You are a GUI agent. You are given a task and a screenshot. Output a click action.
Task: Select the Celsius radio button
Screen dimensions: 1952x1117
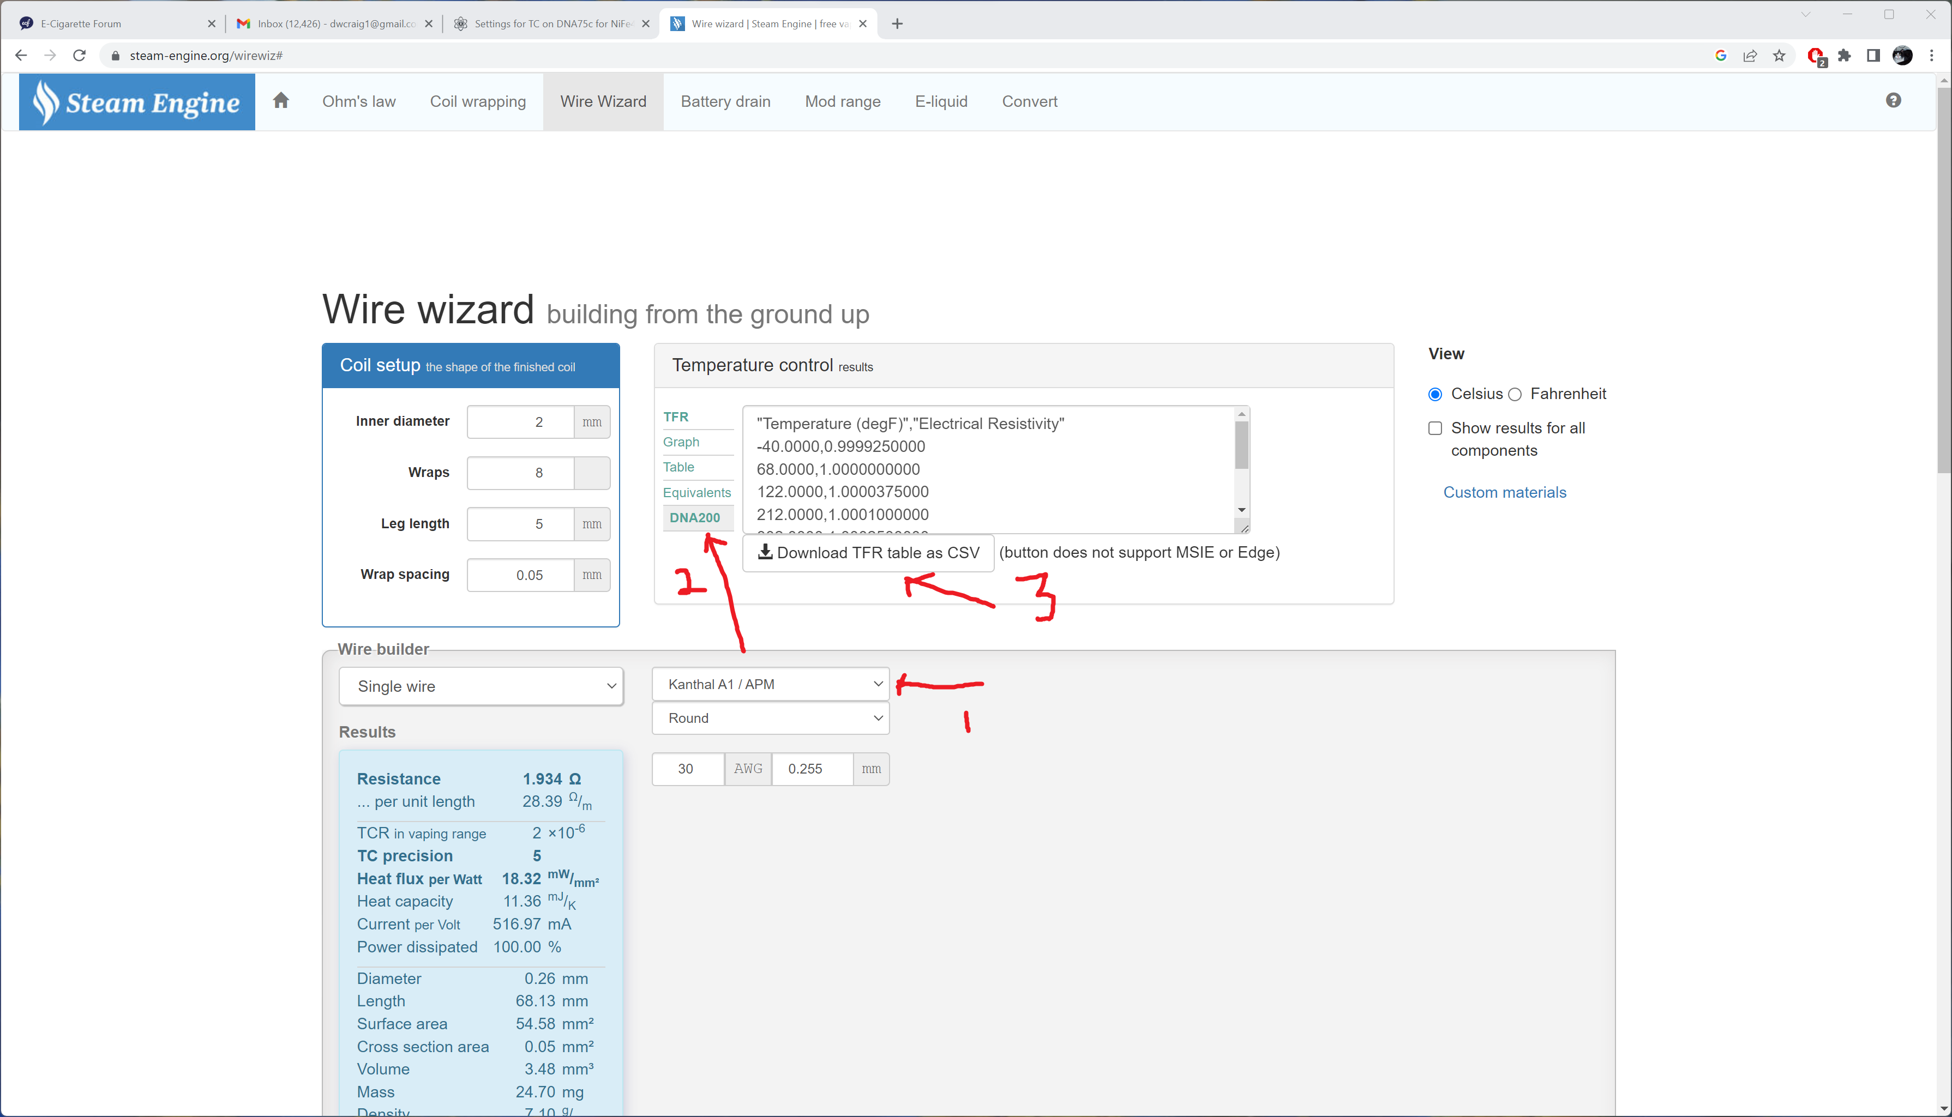1435,394
